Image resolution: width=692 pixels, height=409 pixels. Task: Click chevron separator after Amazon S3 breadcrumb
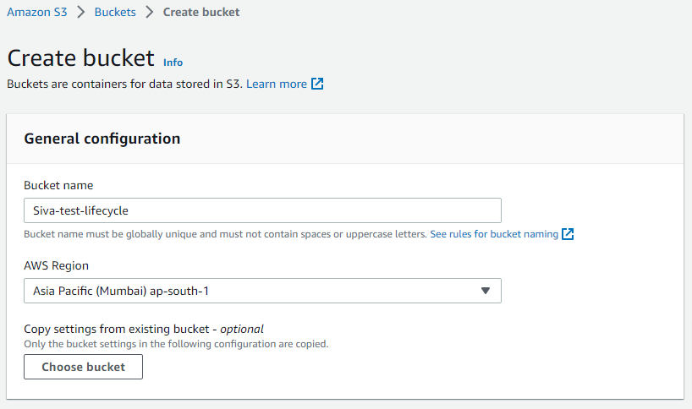click(80, 13)
